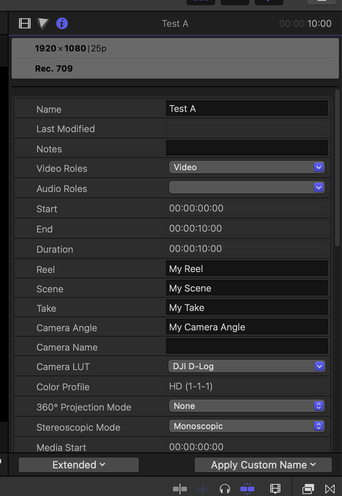Click the headphones solo icon
The height and width of the screenshot is (496, 342).
coord(225,489)
